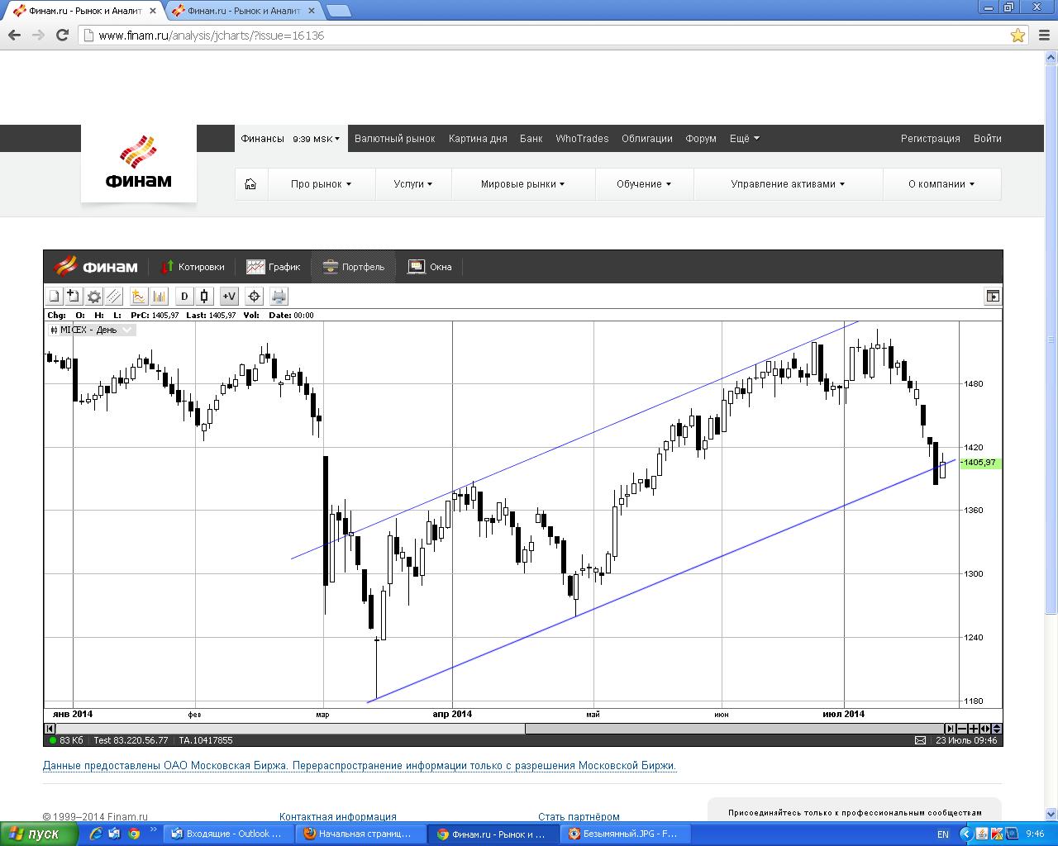This screenshot has height=846, width=1058.
Task: Select the trend line drawing tool
Action: point(114,296)
